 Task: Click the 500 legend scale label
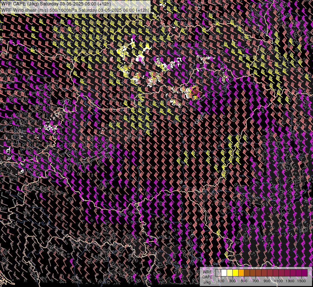click(x=244, y=281)
